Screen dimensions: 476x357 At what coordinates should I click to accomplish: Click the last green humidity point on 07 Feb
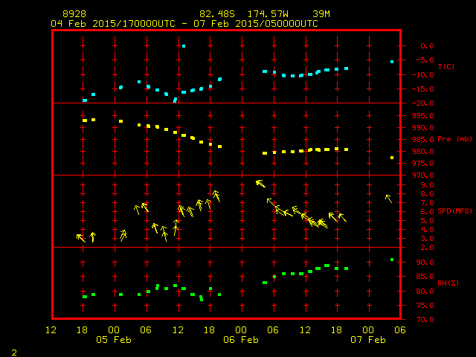[392, 260]
